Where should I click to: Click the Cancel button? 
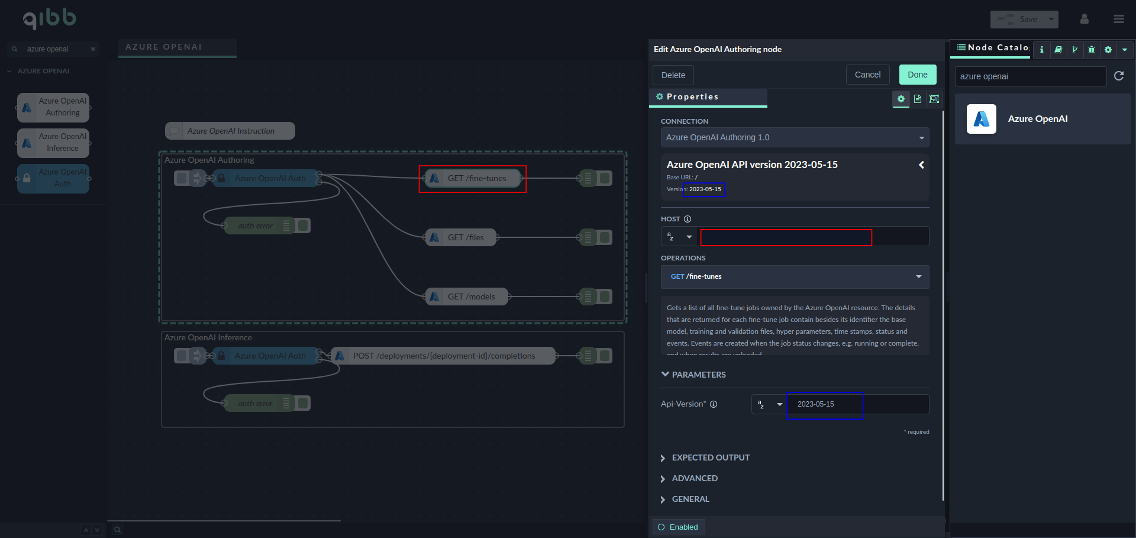click(867, 75)
